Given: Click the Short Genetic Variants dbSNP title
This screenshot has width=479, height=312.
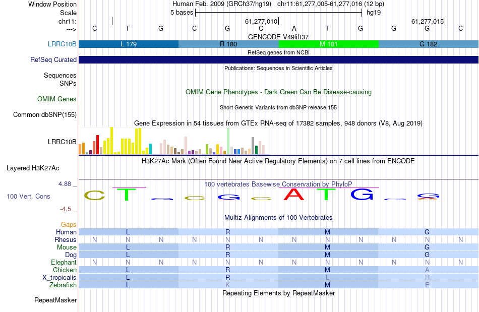Looking at the screenshot, I should tap(278, 107).
